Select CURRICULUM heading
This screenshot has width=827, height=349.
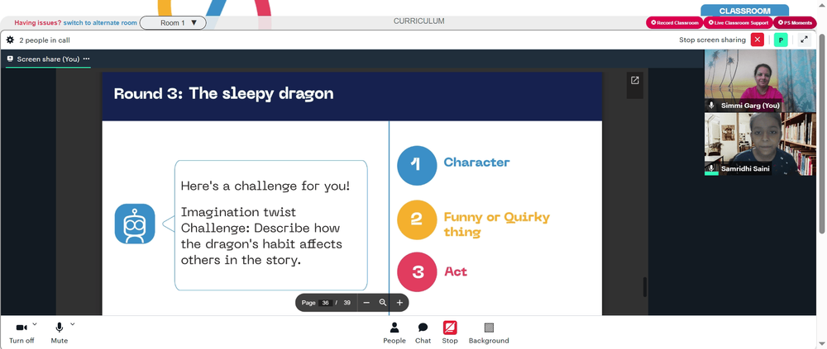pyautogui.click(x=418, y=21)
